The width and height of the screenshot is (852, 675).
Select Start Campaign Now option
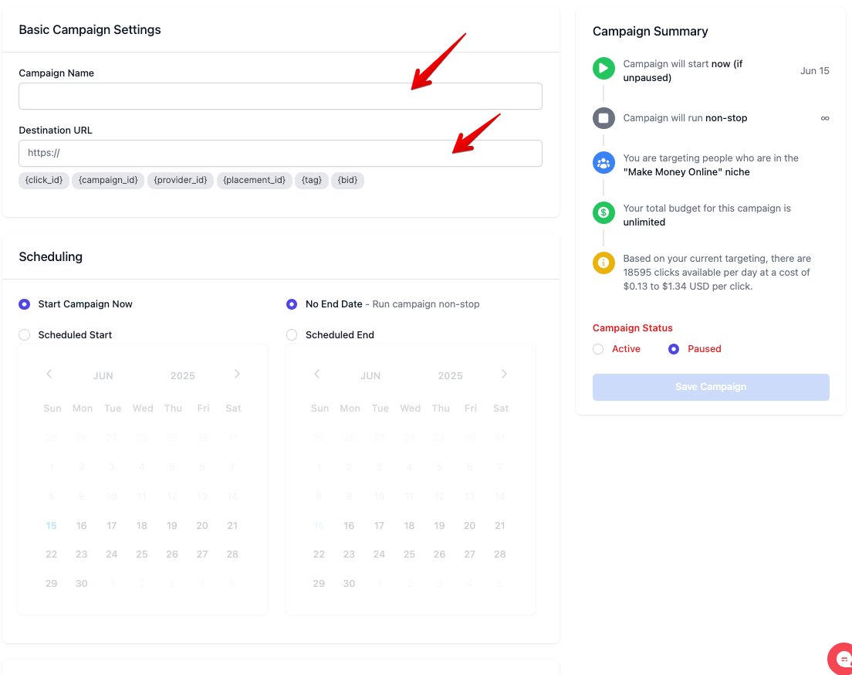point(24,304)
